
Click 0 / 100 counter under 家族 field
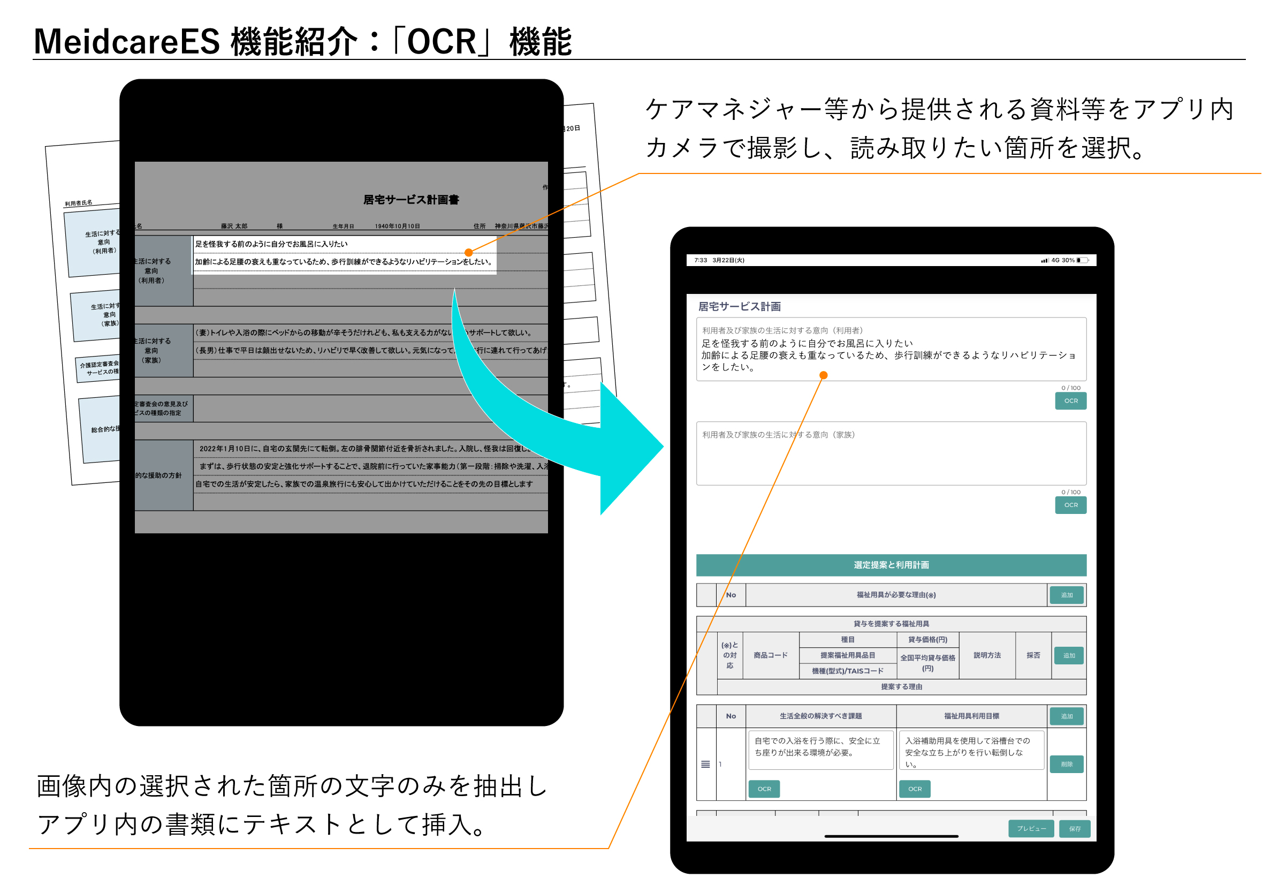1070,492
